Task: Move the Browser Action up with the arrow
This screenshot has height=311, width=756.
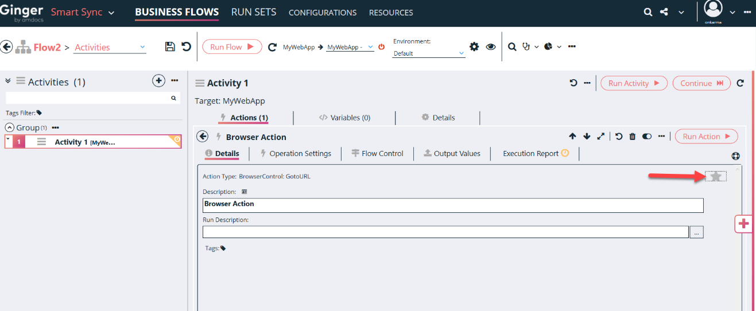Action: (572, 137)
